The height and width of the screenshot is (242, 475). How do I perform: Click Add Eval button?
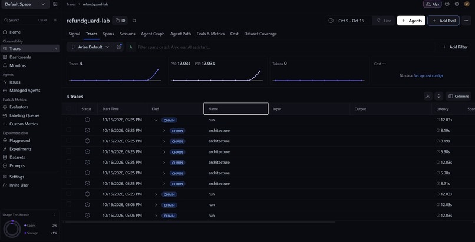pyautogui.click(x=444, y=21)
